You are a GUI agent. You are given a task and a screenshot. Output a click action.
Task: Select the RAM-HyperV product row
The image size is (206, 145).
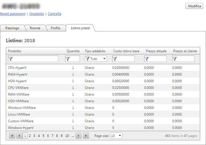pyautogui.click(x=103, y=74)
